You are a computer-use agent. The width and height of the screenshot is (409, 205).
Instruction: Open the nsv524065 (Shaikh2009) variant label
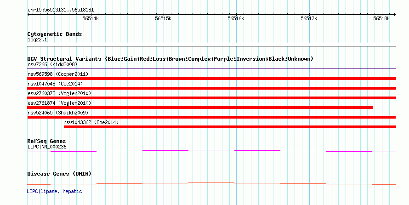58,113
